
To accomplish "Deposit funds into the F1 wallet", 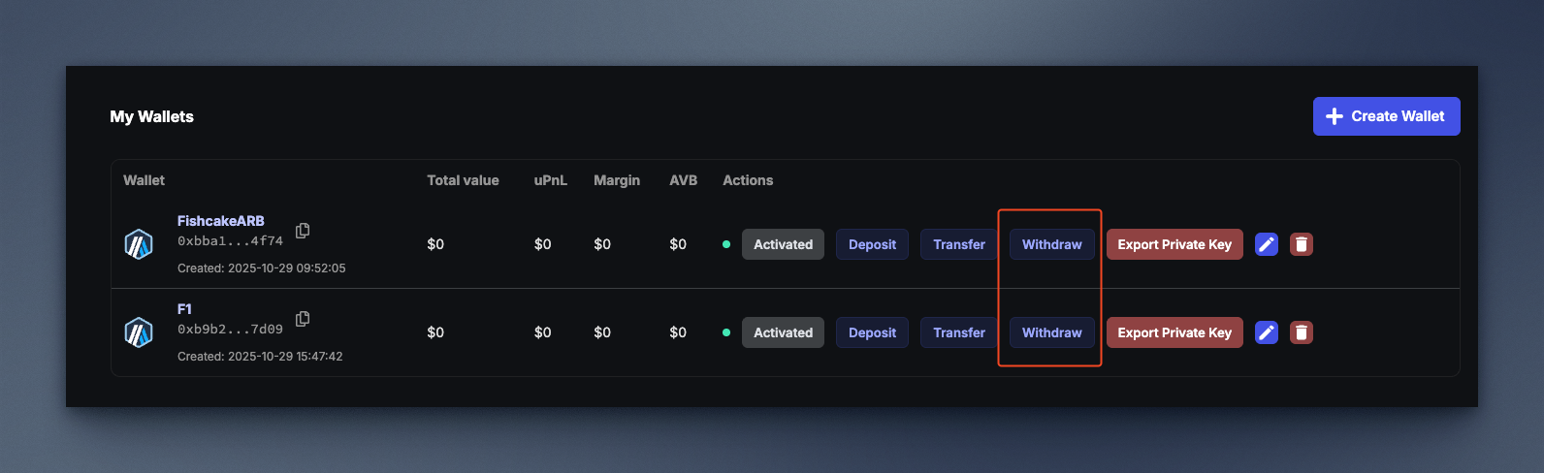I will [x=872, y=332].
